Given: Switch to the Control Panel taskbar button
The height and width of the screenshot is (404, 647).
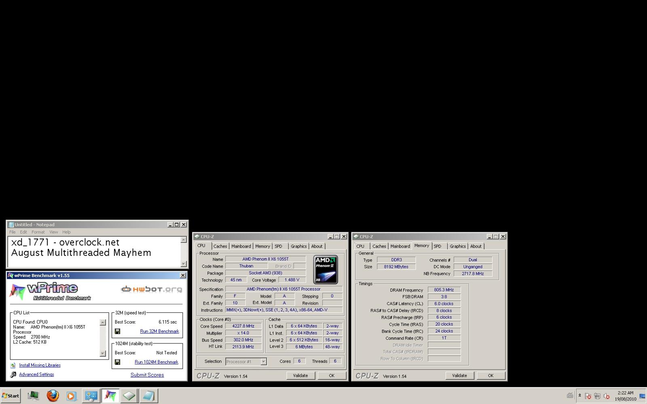Looking at the screenshot, I should click(x=91, y=396).
